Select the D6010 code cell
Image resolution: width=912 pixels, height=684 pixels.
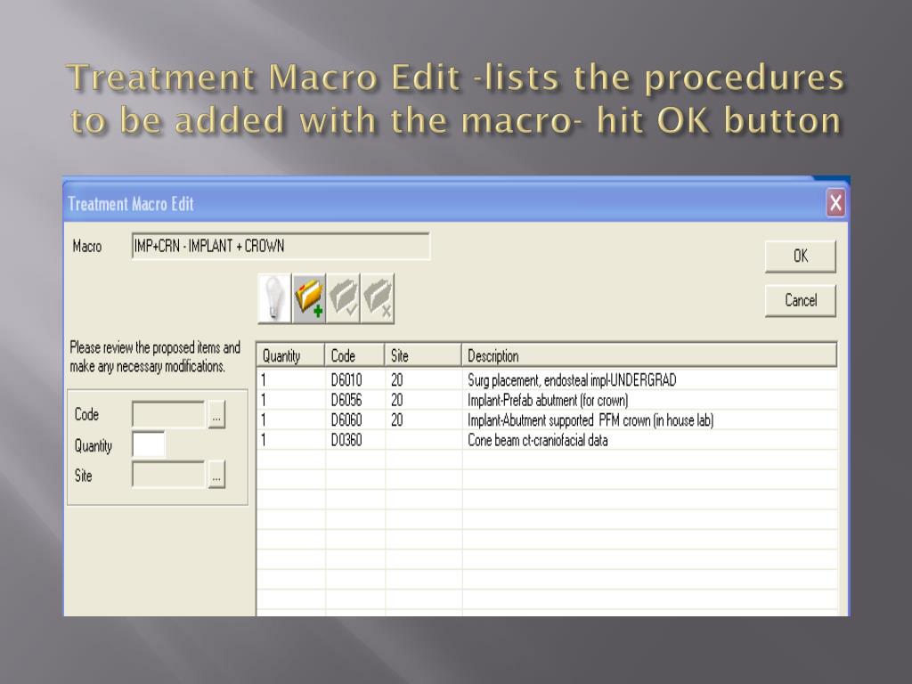click(346, 380)
